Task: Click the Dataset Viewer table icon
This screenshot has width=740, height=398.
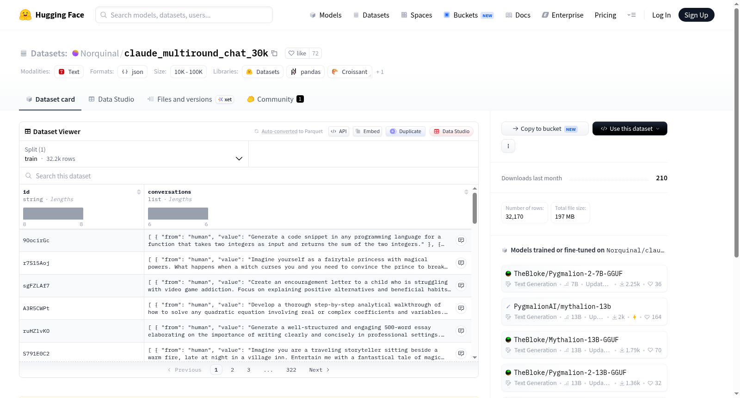Action: coord(28,132)
